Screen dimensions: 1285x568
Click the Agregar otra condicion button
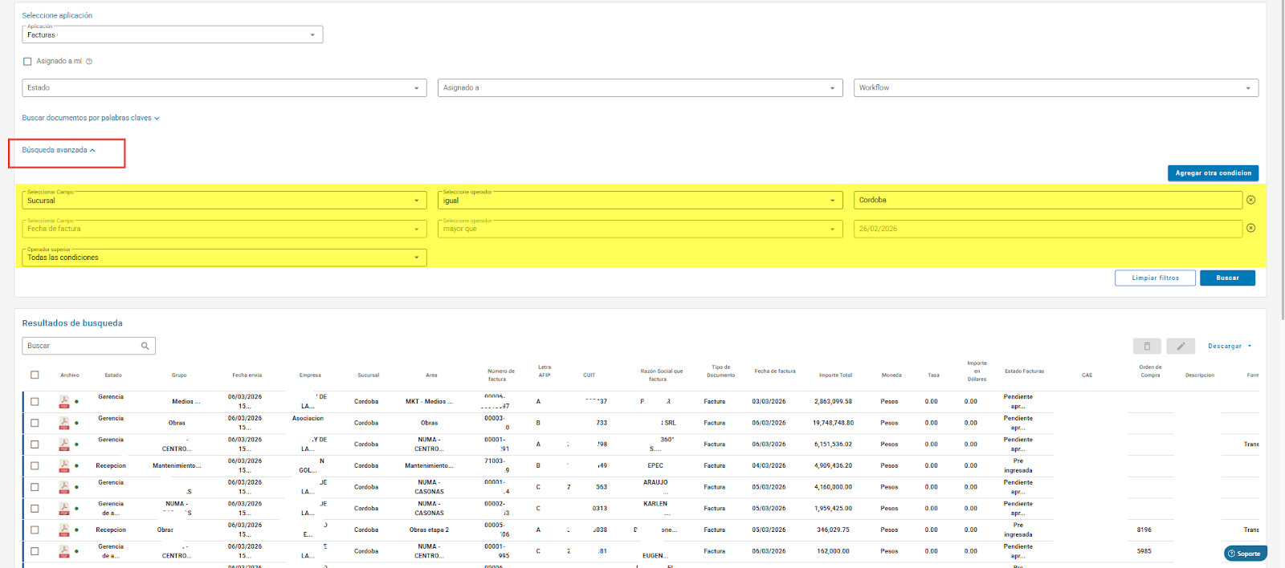click(x=1213, y=173)
